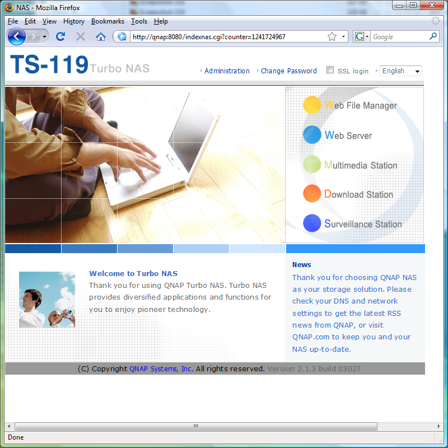The height and width of the screenshot is (448, 448).
Task: Open the search engine chooser dropdown arrow
Action: (367, 36)
